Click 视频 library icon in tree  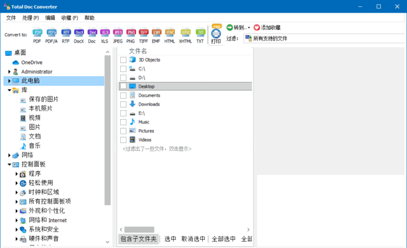tap(23, 118)
